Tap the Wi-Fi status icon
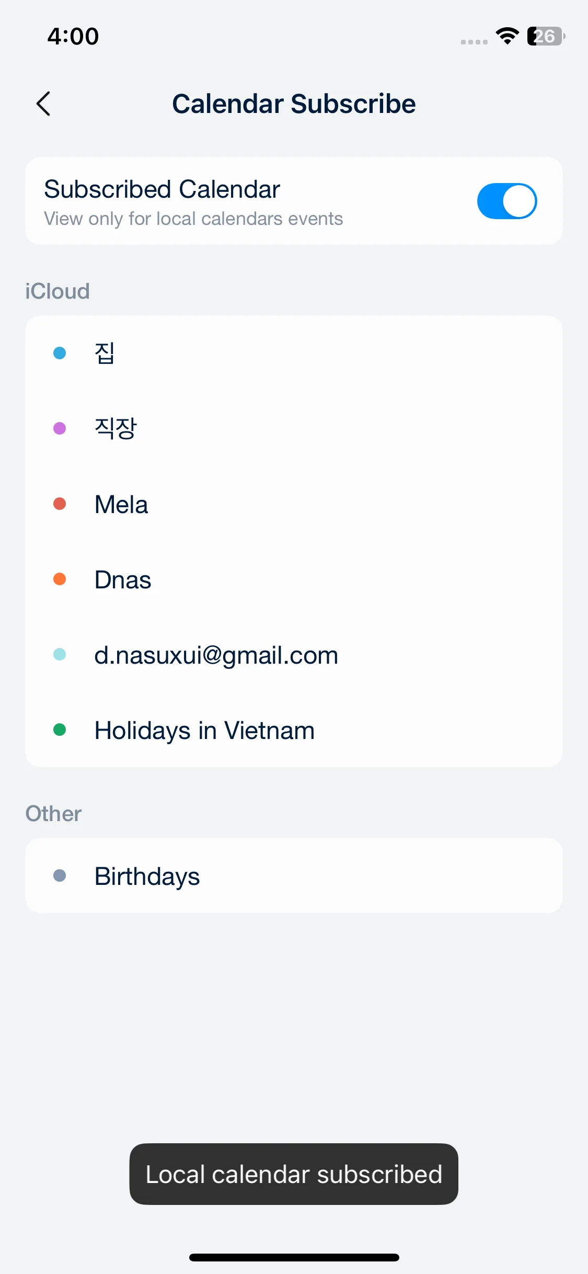Image resolution: width=588 pixels, height=1274 pixels. coord(507,36)
